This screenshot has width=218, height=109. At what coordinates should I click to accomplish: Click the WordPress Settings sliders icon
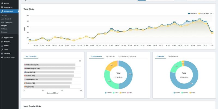[x=2, y=53]
